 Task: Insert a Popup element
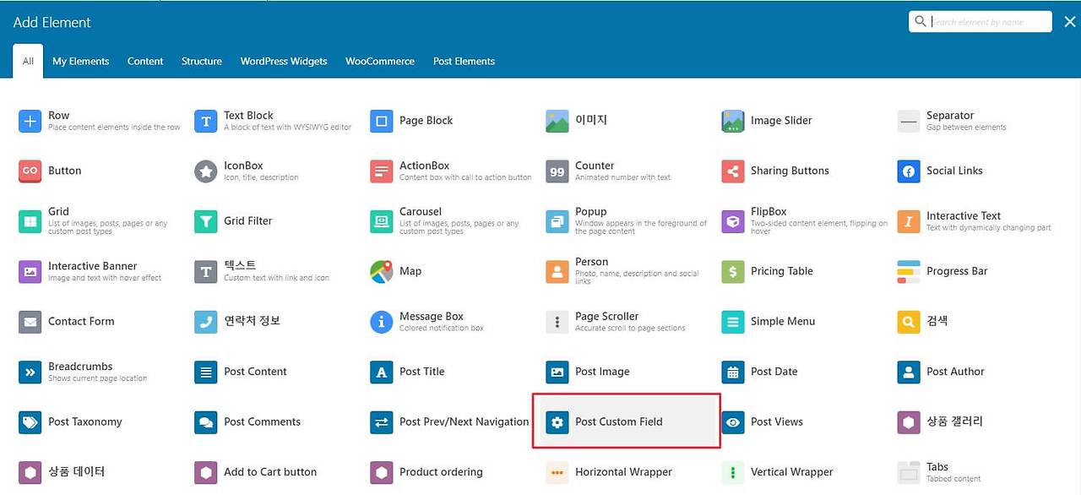[627, 221]
